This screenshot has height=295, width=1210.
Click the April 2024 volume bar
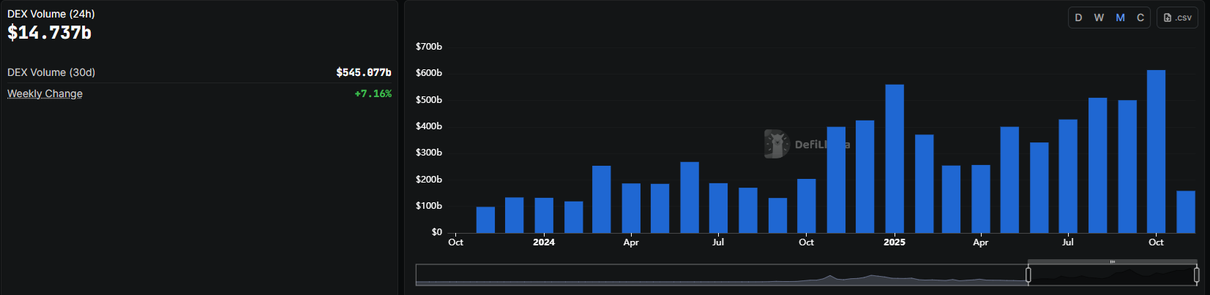631,208
